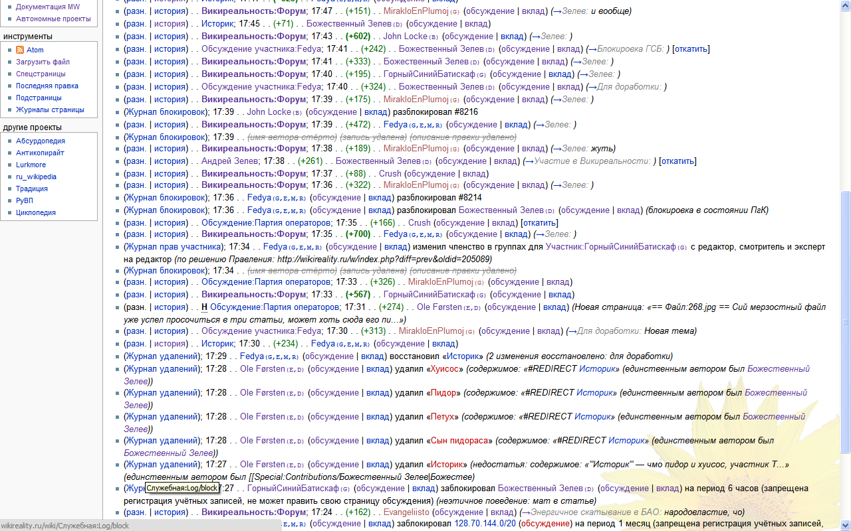
Task: Click Загрузить файл in the tools box
Action: point(43,62)
